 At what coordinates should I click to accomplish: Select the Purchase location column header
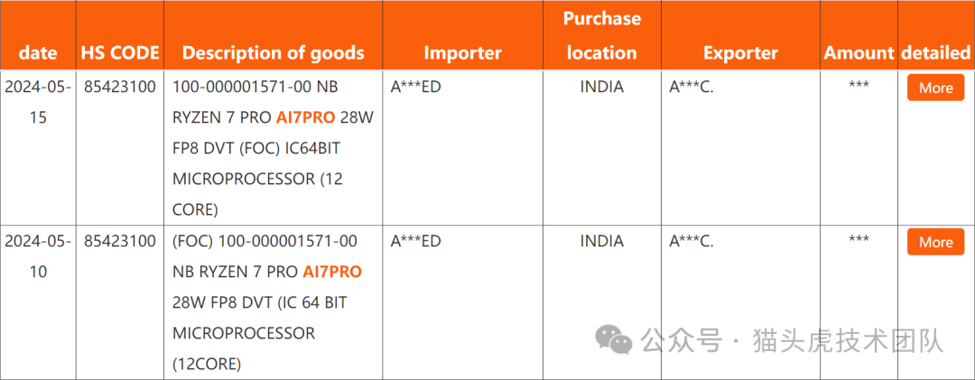[x=602, y=35]
